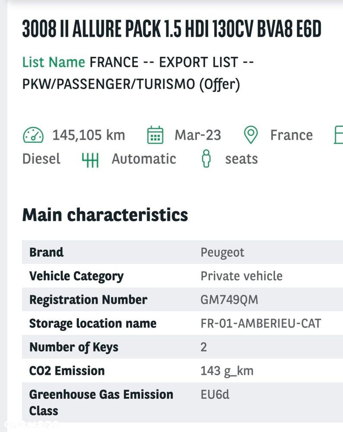Screen dimensions: 343x432
Task: Click the odometer mileage icon
Action: 33,135
